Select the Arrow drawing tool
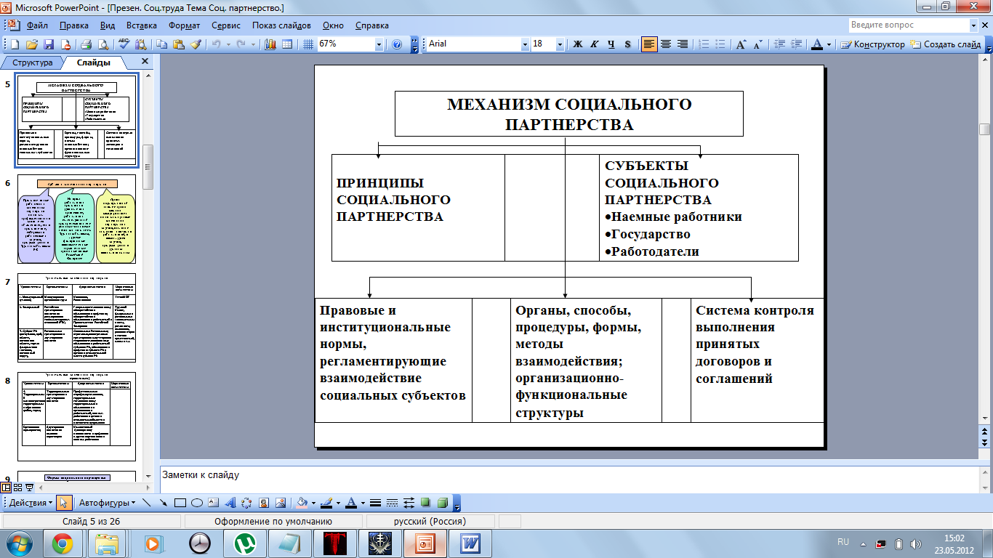Screen dimensions: 993x558 (164, 503)
